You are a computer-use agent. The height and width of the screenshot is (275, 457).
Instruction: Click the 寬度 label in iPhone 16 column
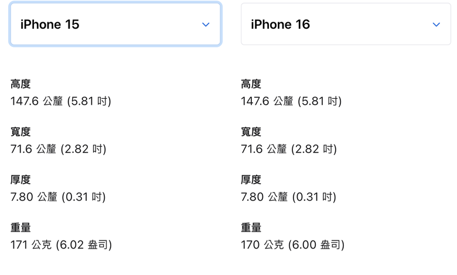point(251,132)
